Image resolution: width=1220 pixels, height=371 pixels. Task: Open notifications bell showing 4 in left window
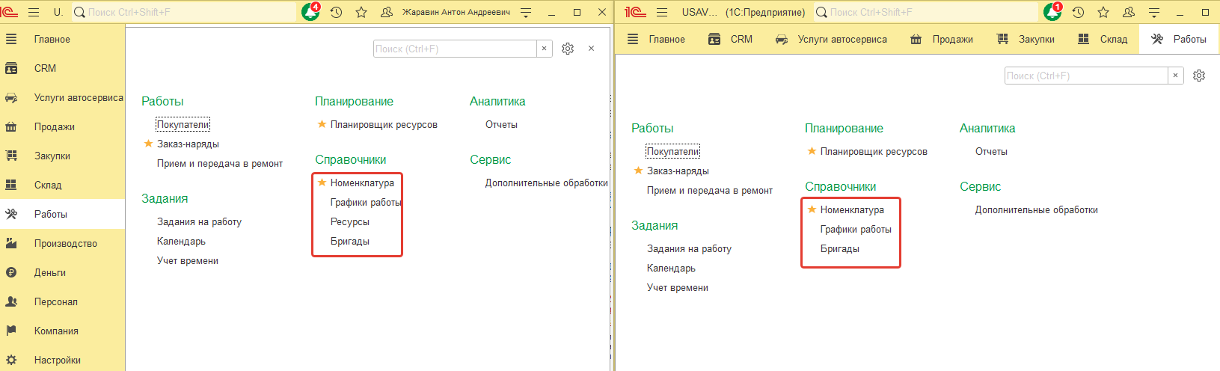click(x=310, y=12)
